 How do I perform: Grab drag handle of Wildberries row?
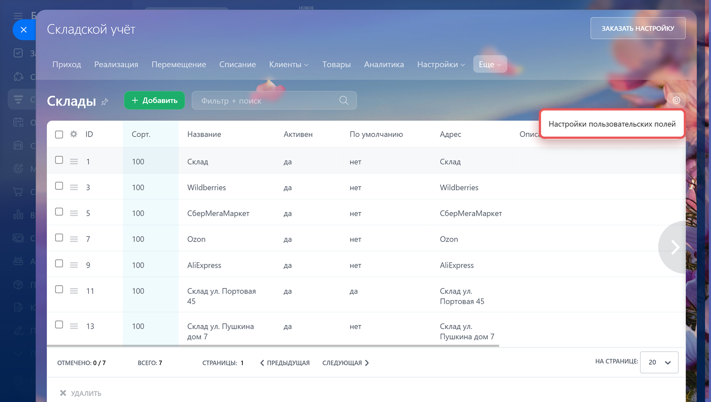click(x=74, y=188)
